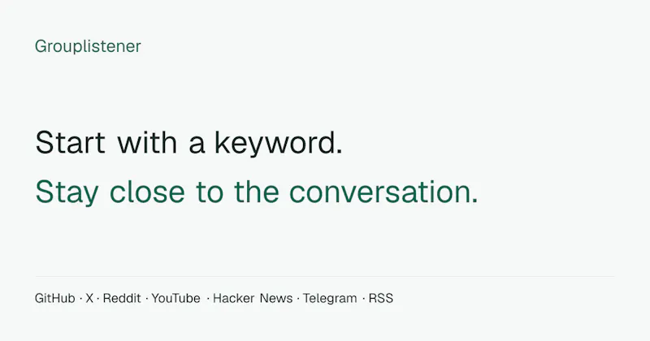Click the word "close" in green tagline

[x=147, y=192]
